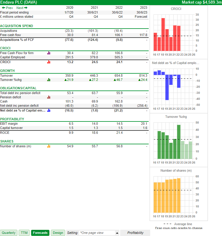
Task: Select the Forecasts tab
Action: [x=40, y=233]
